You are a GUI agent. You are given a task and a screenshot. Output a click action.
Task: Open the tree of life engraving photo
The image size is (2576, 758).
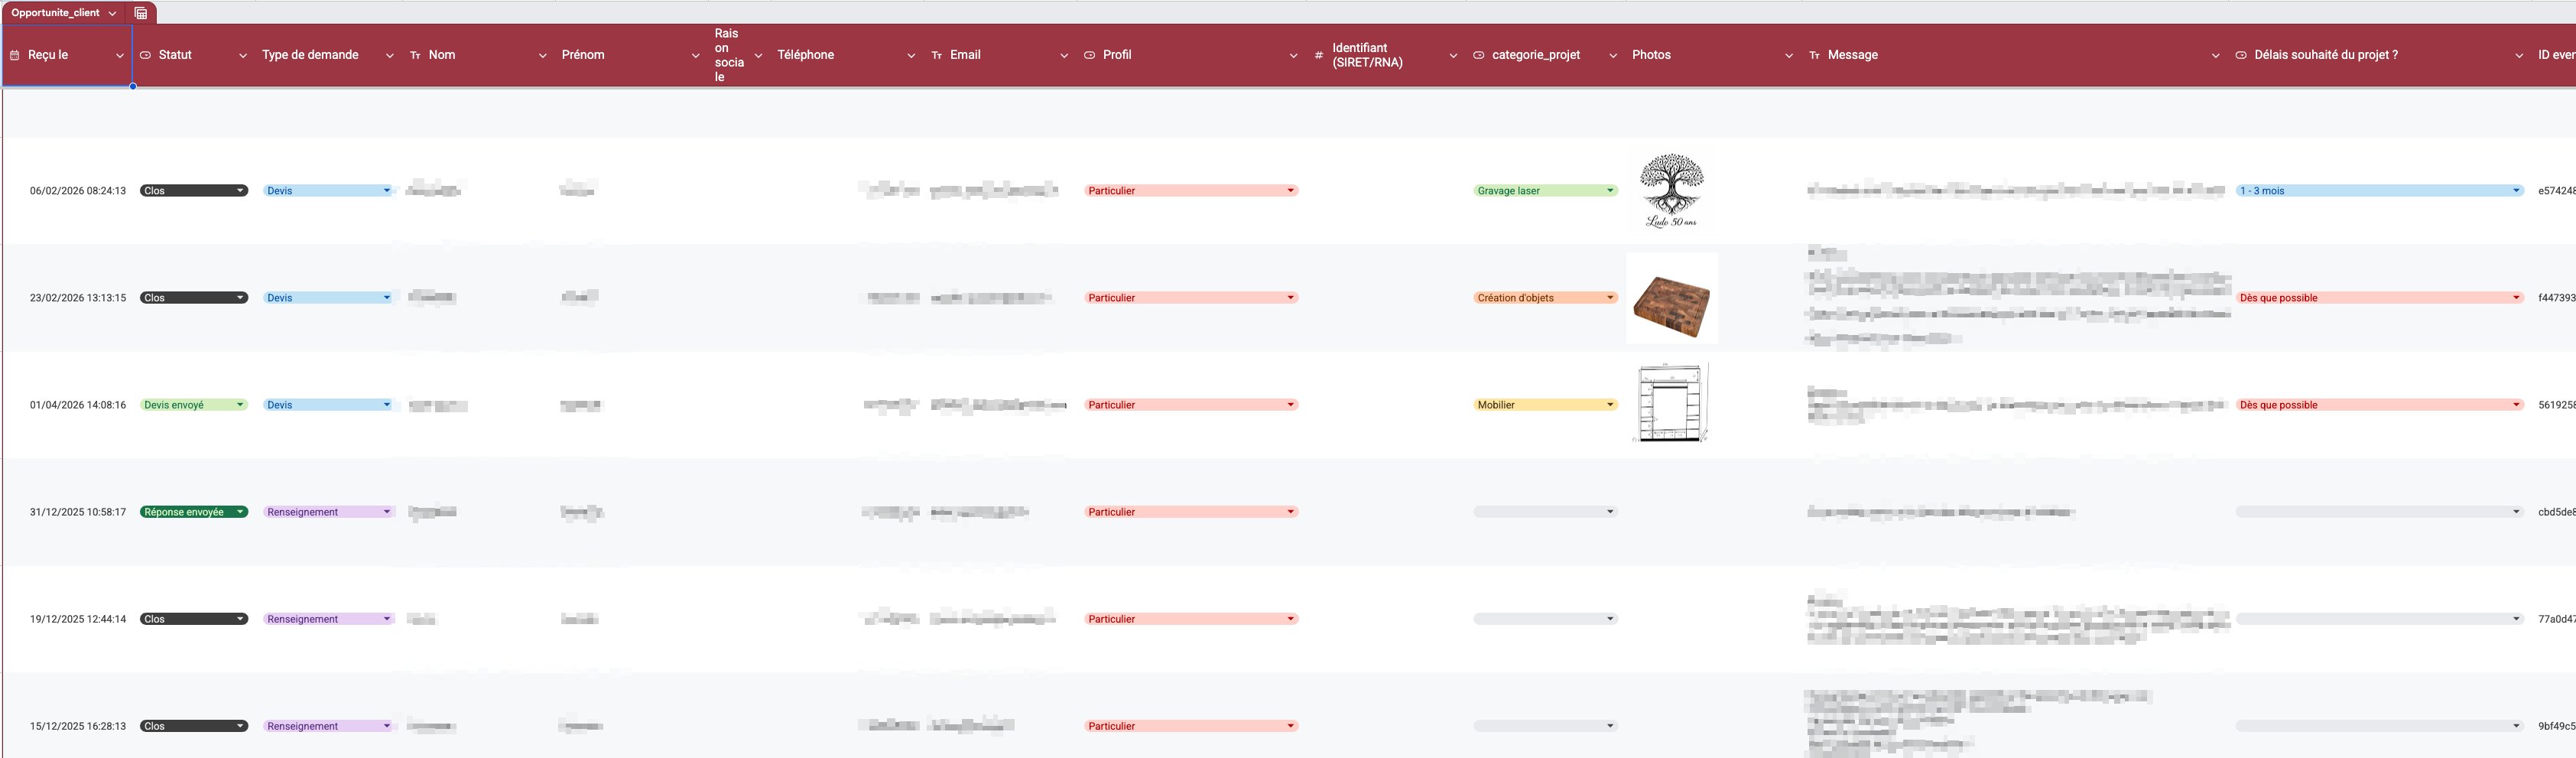1671,190
